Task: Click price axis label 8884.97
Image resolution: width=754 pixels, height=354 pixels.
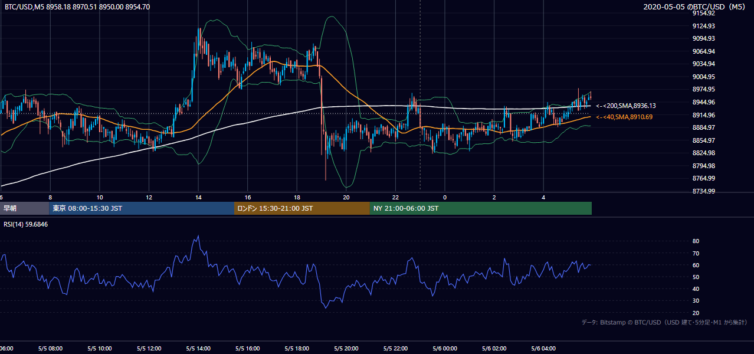Action: click(704, 127)
